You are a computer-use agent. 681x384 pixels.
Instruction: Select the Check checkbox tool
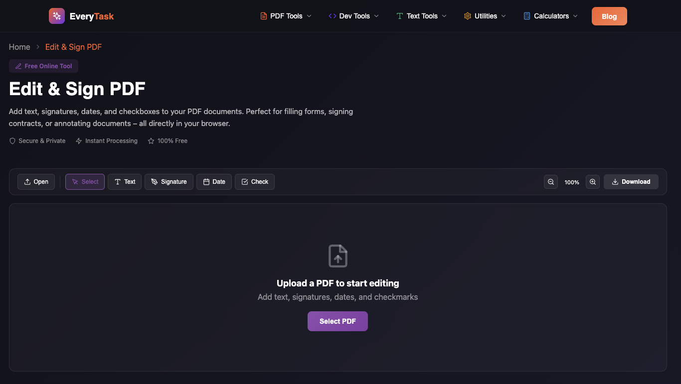[x=255, y=182]
